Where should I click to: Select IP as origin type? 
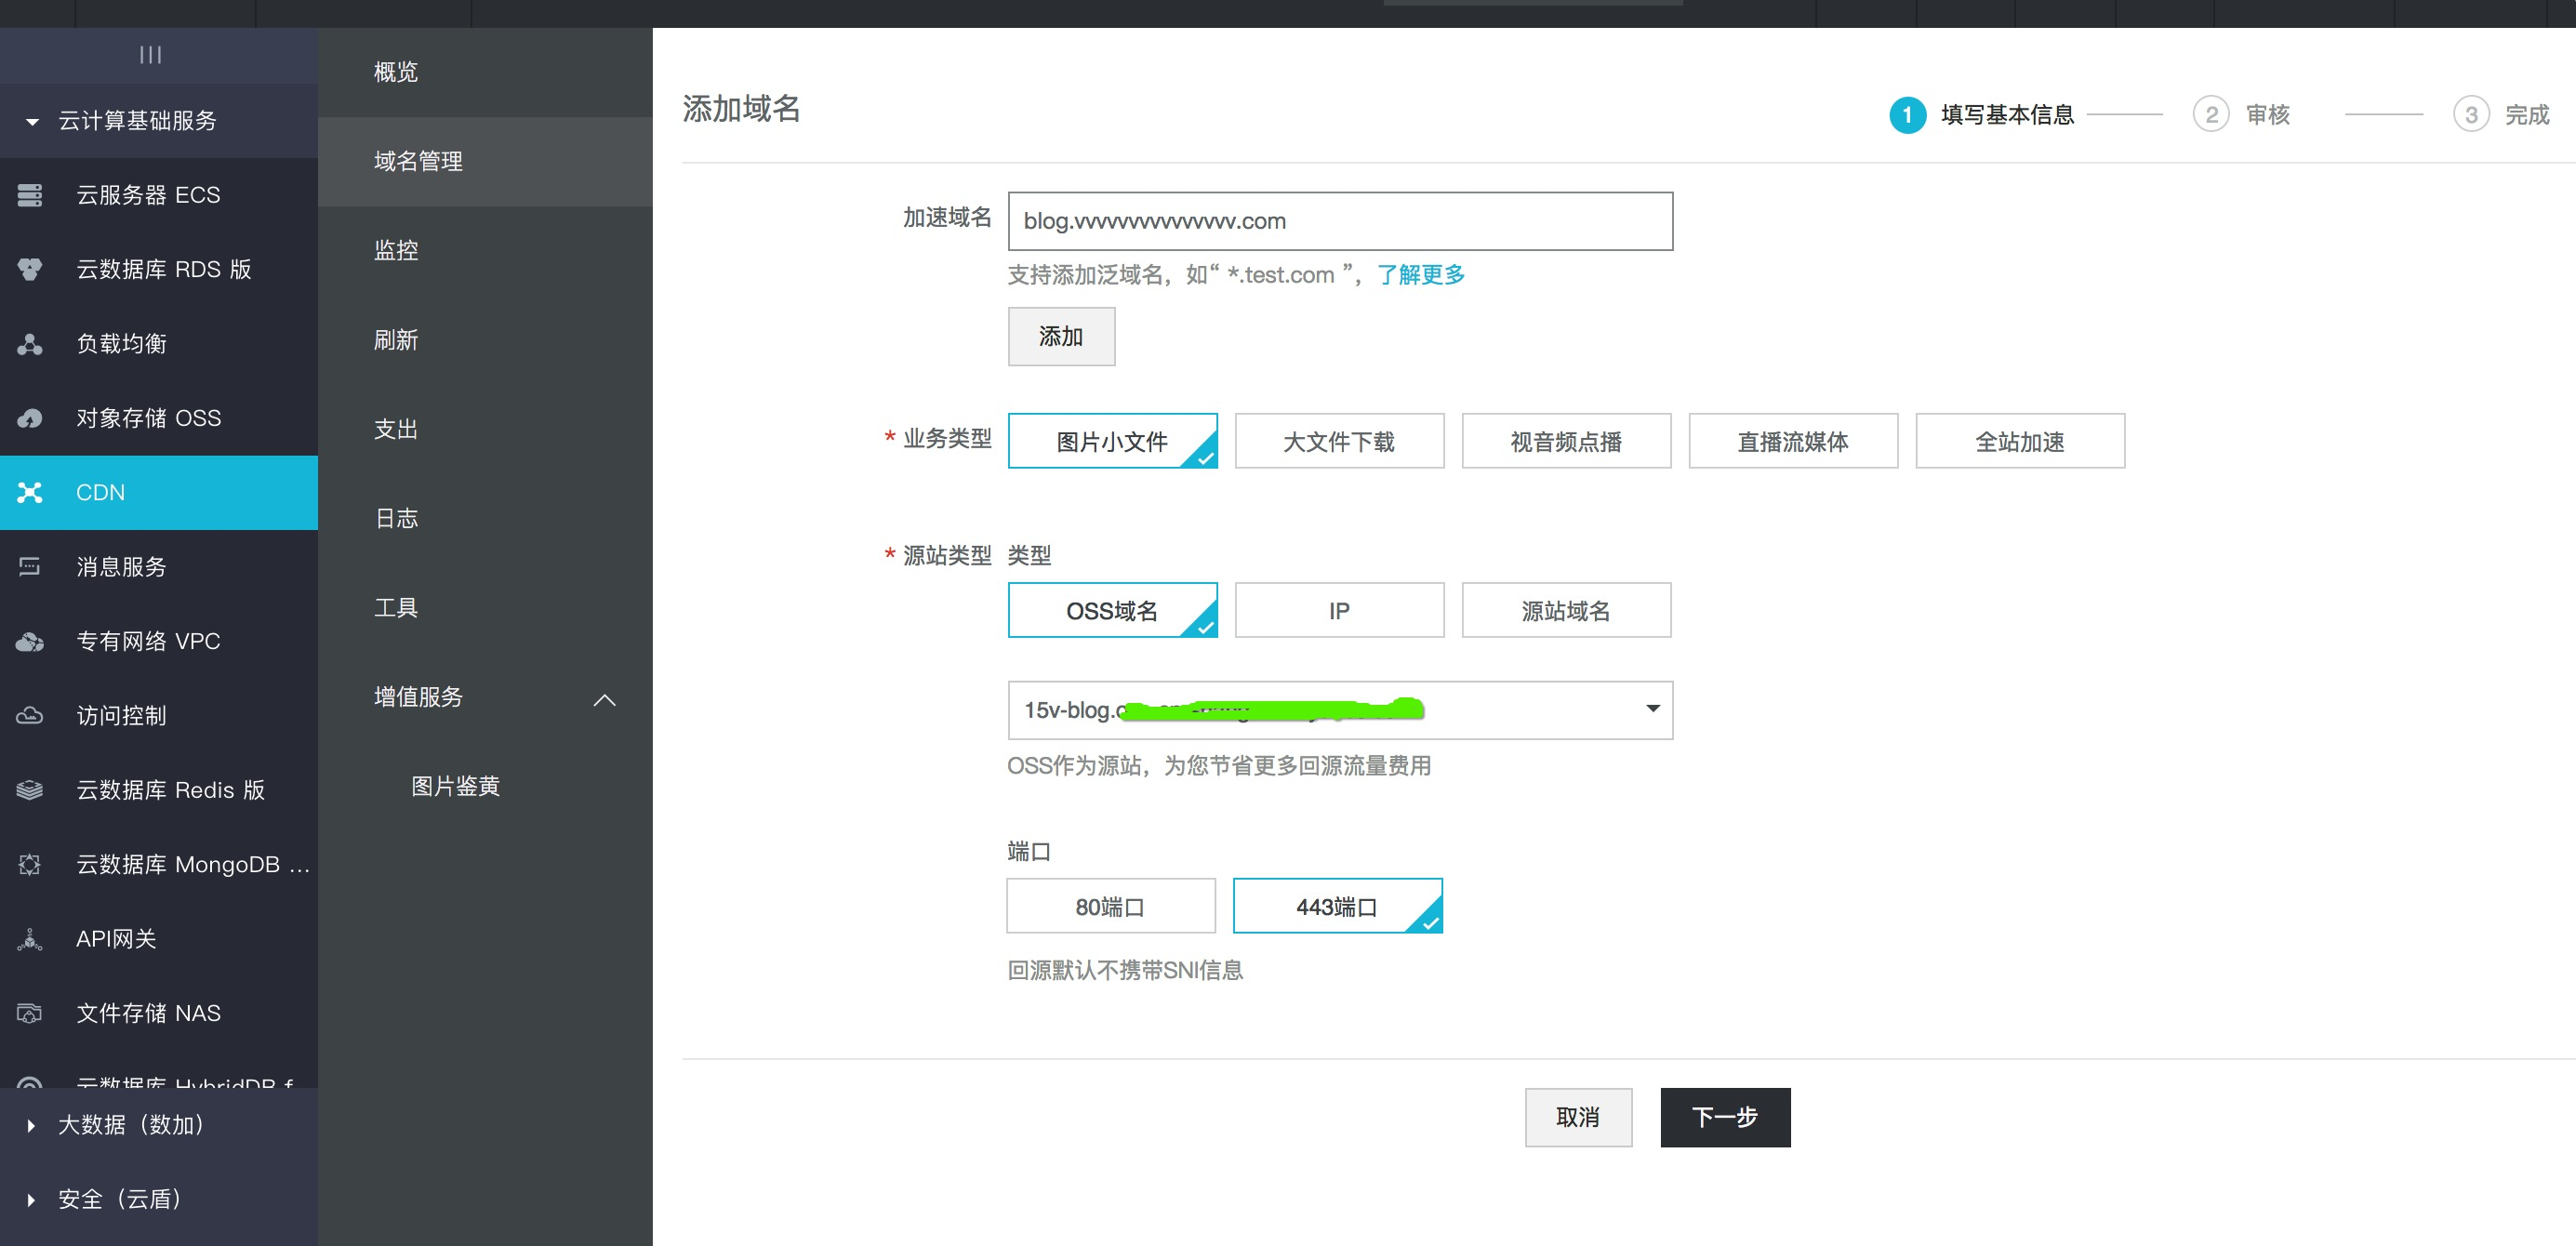[x=1338, y=610]
